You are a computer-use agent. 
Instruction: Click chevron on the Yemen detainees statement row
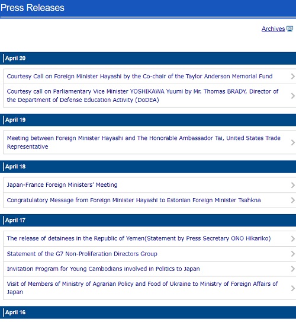[x=292, y=238]
